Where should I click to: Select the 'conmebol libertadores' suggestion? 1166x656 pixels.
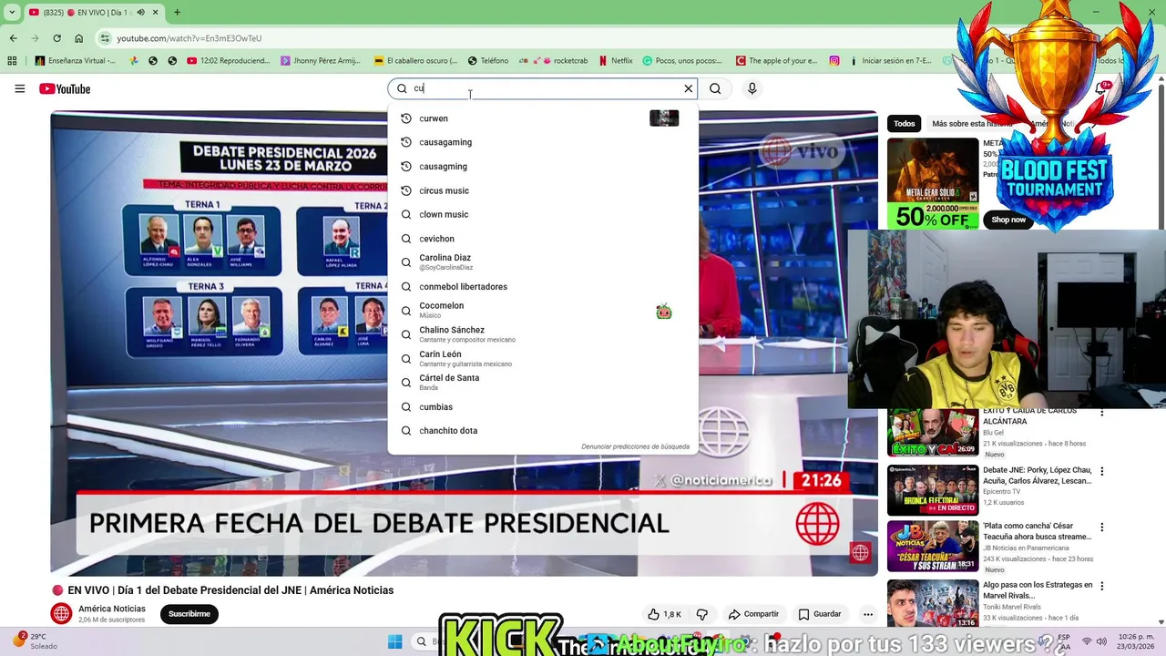[x=543, y=286]
